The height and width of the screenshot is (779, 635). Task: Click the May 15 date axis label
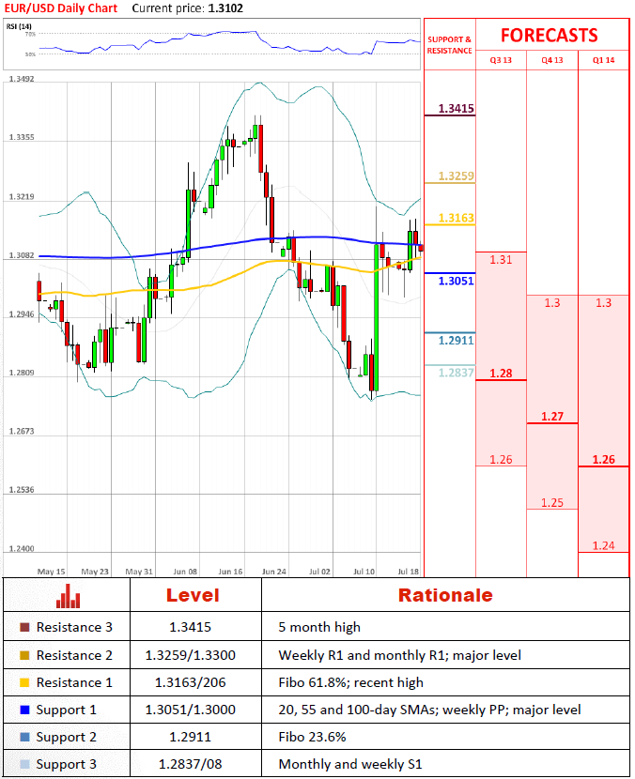(52, 572)
